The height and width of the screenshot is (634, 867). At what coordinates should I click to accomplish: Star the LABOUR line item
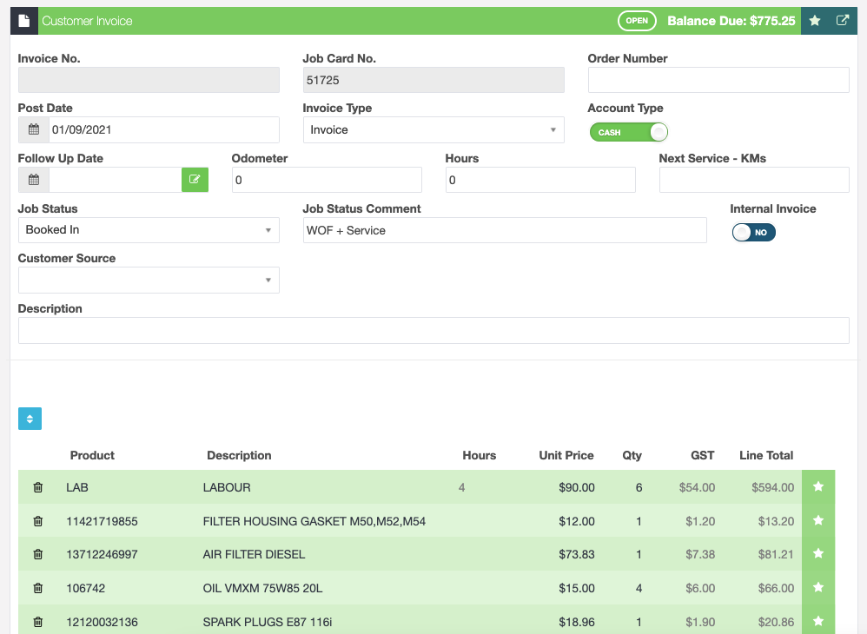pos(818,486)
